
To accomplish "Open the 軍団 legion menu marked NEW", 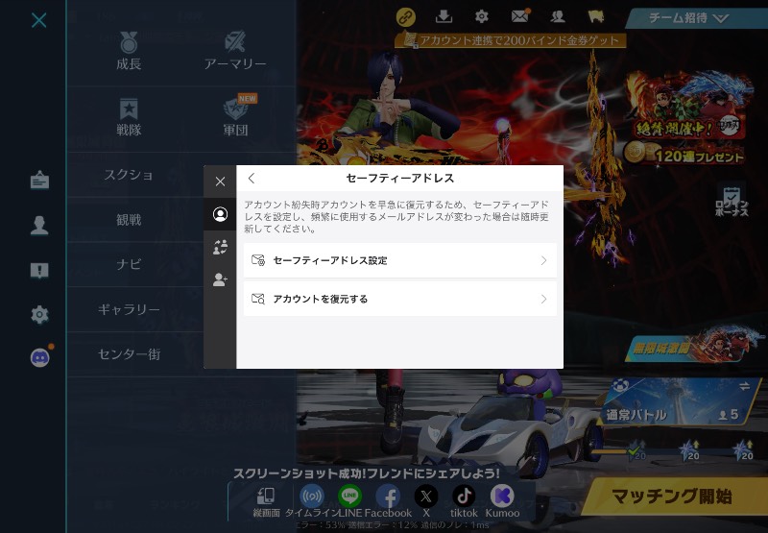I will tap(235, 117).
